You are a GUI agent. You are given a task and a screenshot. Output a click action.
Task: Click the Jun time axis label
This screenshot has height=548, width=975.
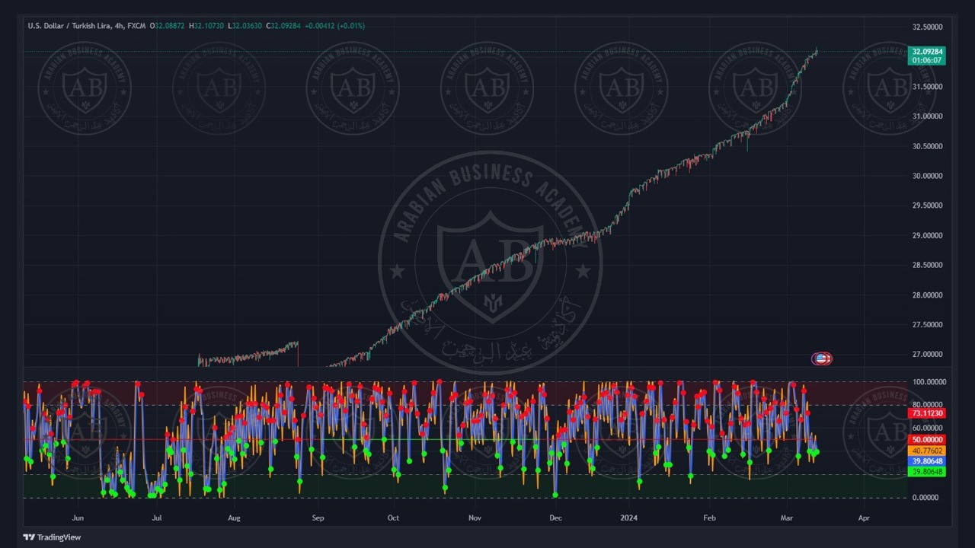click(x=78, y=518)
